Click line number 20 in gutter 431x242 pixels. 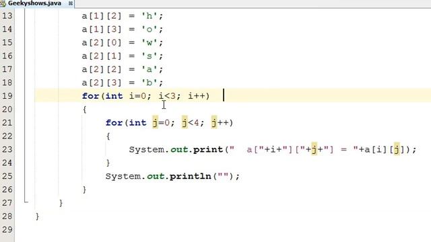pos(7,110)
